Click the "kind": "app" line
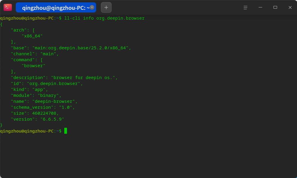This screenshot has height=178, width=297. pyautogui.click(x=29, y=89)
